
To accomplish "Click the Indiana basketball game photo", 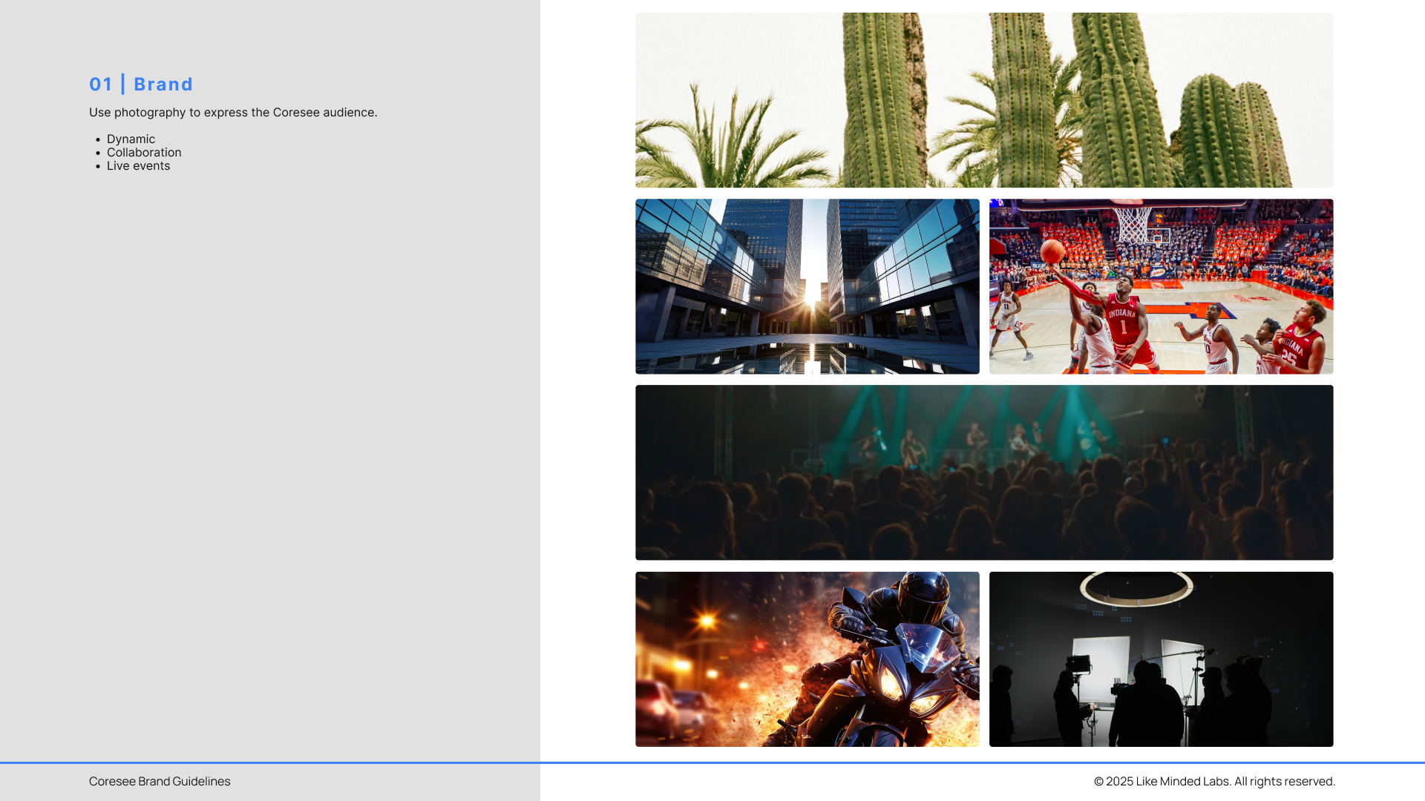I will [1161, 286].
